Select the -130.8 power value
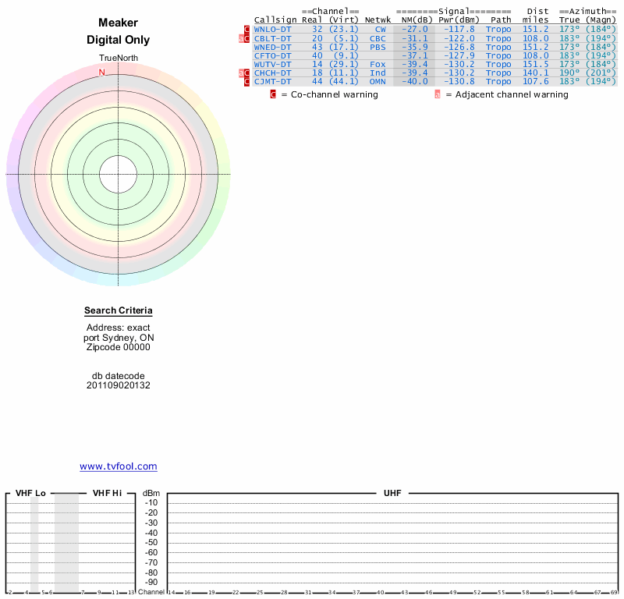This screenshot has width=624, height=599. 459,82
